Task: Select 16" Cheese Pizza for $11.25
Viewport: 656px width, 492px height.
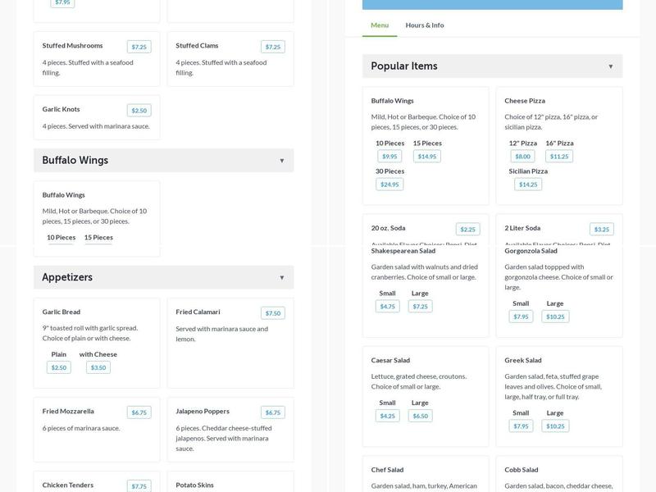Action: [558, 156]
